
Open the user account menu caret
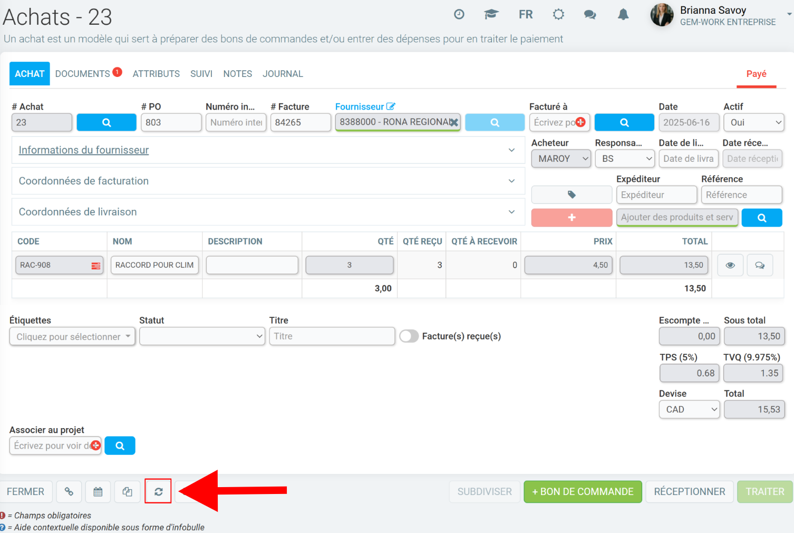(x=789, y=15)
